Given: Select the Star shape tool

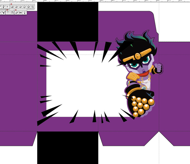Looking at the screenshot, I should (28, 7).
